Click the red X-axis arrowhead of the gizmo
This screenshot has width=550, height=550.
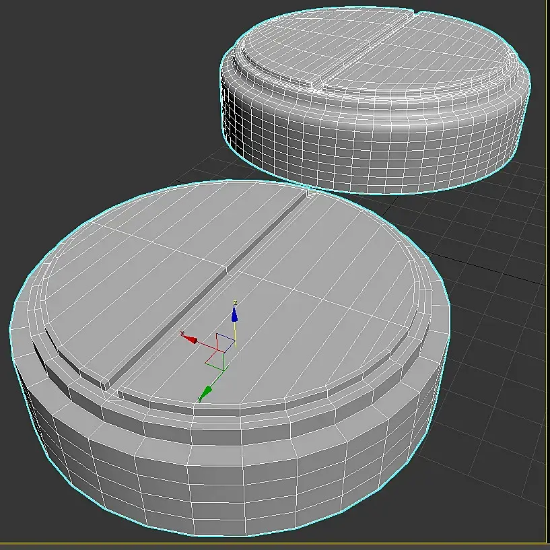point(191,339)
